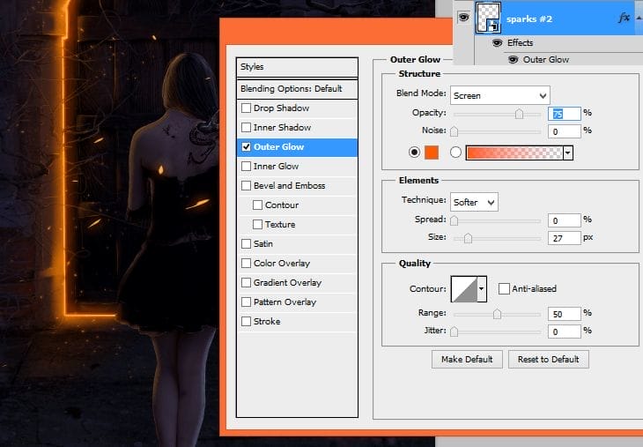Select the sparks #2 layer thumbnail
Image resolution: width=643 pixels, height=447 pixels.
click(x=488, y=18)
